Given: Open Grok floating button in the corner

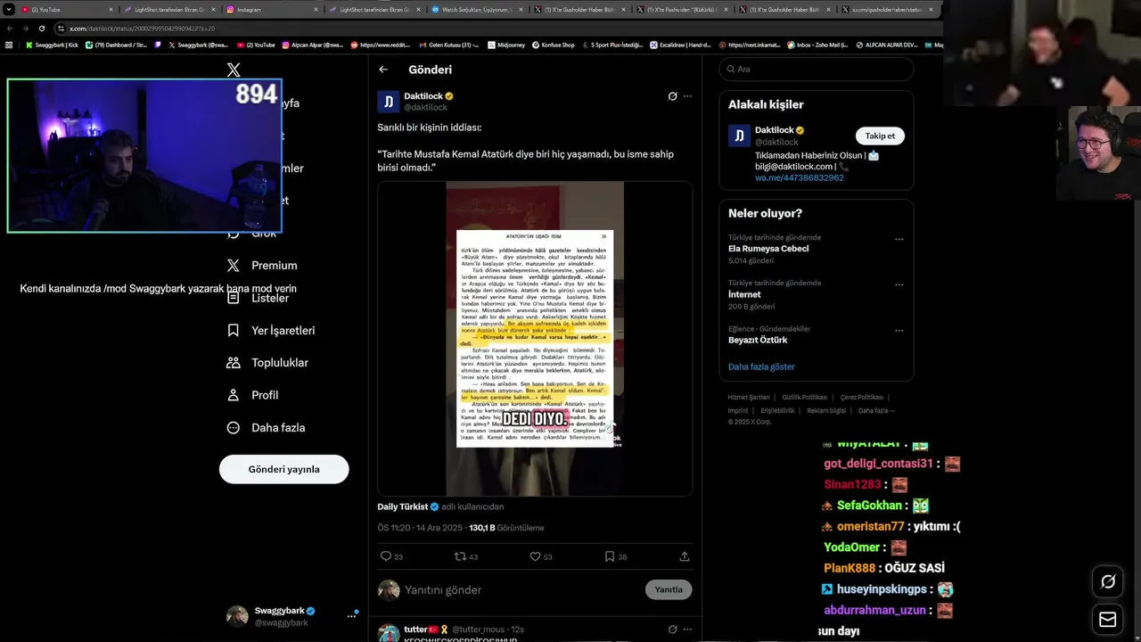Looking at the screenshot, I should 1108,581.
